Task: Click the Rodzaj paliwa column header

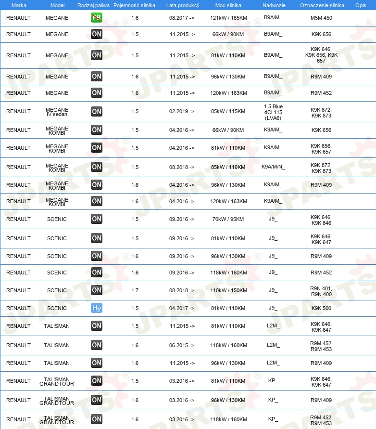Action: tap(93, 5)
